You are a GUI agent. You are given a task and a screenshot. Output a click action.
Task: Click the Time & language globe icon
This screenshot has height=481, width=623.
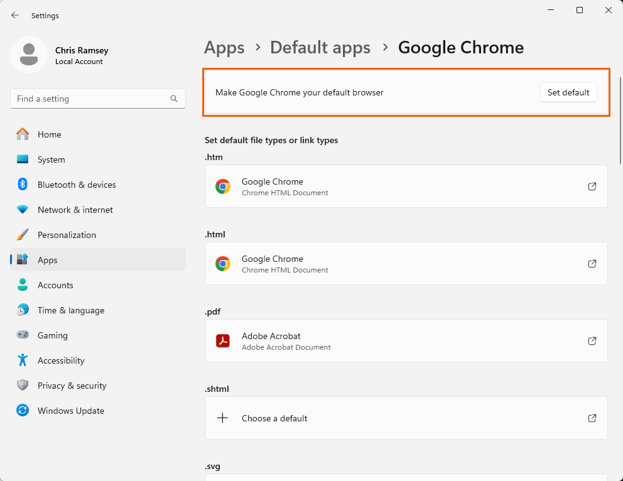point(23,310)
